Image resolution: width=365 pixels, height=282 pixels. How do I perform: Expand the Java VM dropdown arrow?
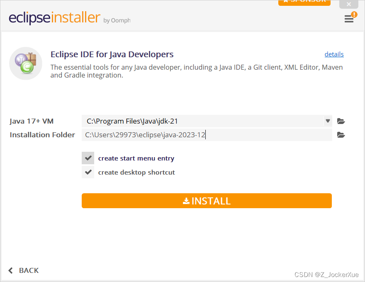click(x=328, y=121)
